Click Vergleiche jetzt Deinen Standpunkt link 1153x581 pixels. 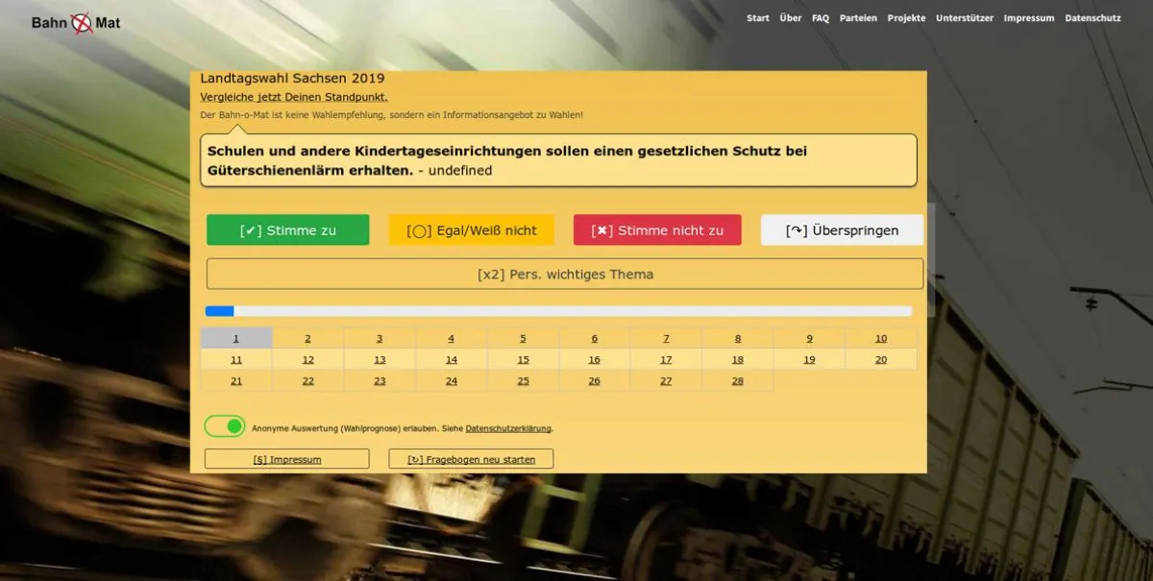pos(294,97)
